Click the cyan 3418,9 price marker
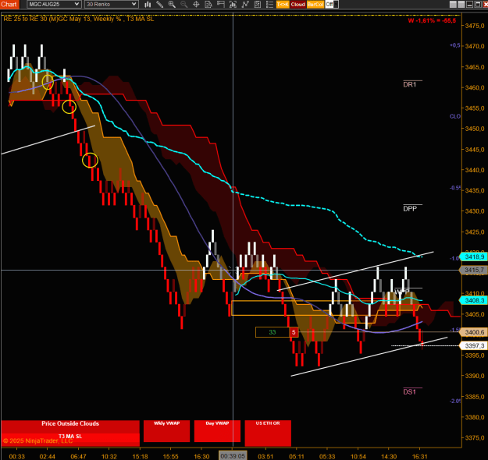Screen dimensions: 488x460 474,257
